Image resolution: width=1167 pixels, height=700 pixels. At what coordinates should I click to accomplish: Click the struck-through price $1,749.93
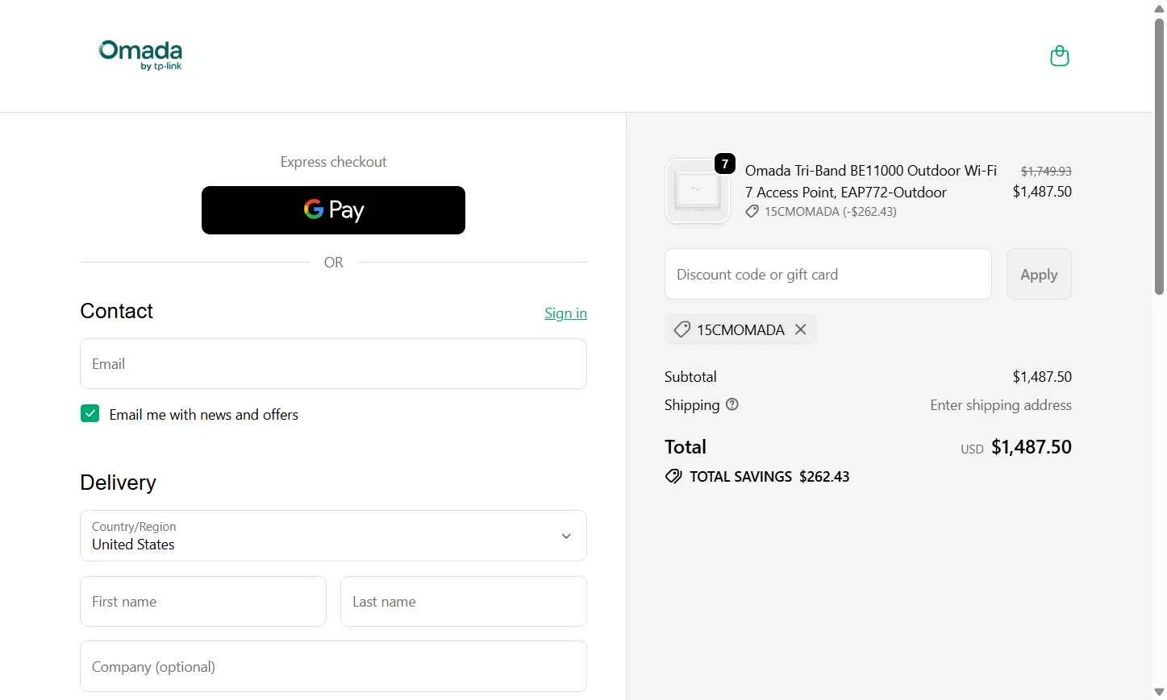1046,171
